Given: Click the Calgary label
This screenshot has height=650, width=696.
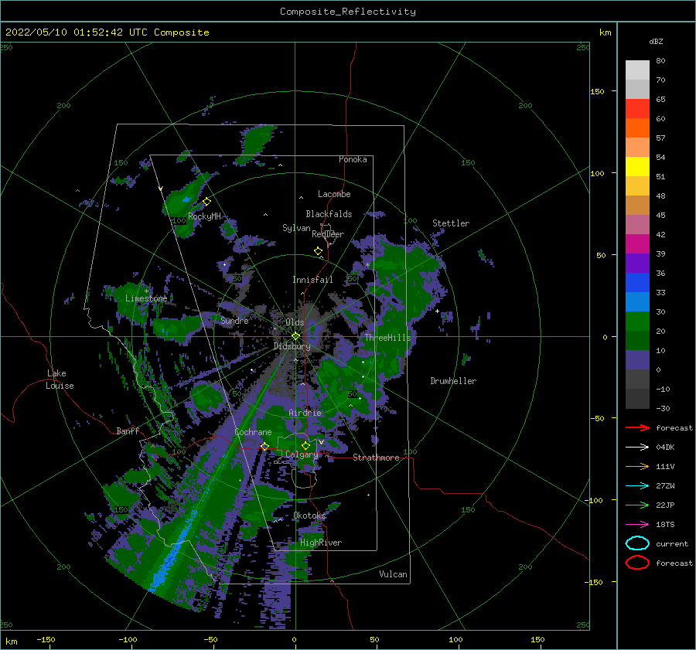Looking at the screenshot, I should 302,454.
